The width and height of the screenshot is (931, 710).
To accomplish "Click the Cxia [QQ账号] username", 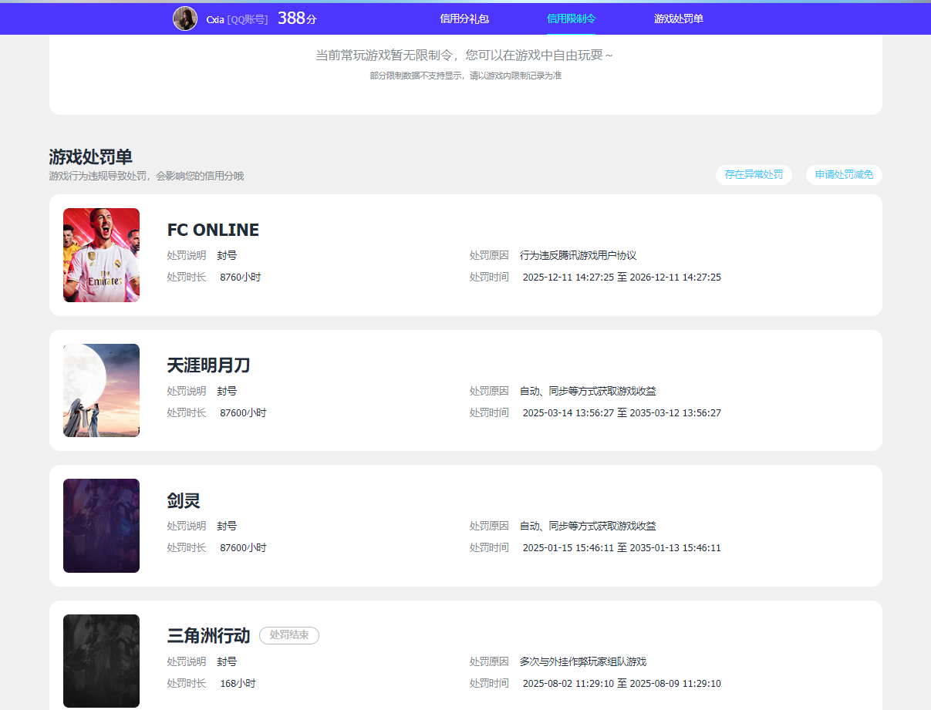I will pyautogui.click(x=238, y=19).
